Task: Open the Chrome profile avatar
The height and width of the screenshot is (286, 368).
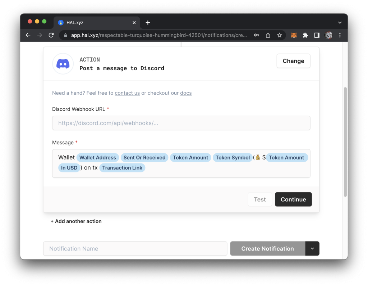Action: pos(328,35)
